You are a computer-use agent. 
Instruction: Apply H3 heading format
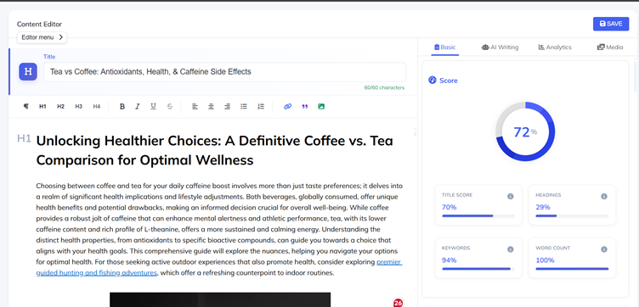pos(79,107)
